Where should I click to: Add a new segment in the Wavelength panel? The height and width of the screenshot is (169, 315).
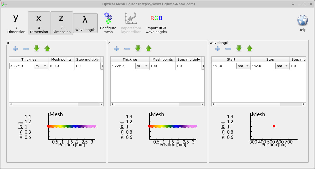[217, 49]
